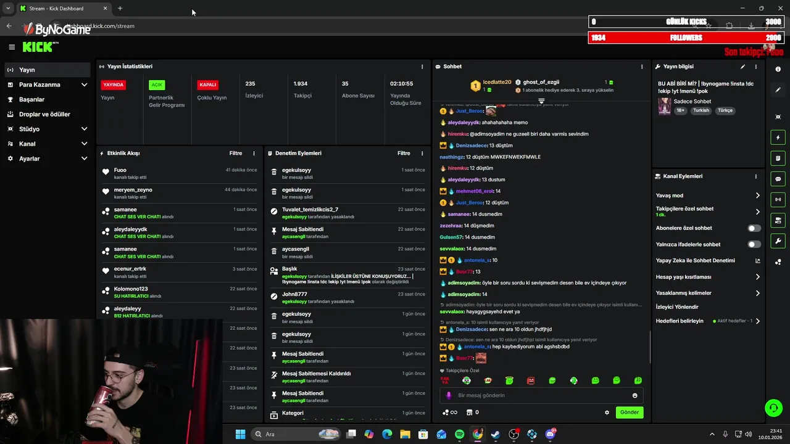Screen dimensions: 790x444
Task: Open Filtre in Denetim Eylemleri panel
Action: tap(404, 153)
